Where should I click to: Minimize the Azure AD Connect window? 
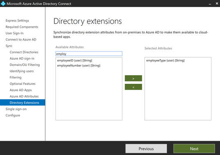click(210, 4)
